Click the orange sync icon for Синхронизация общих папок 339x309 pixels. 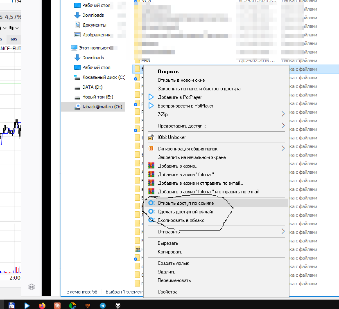tap(151, 148)
